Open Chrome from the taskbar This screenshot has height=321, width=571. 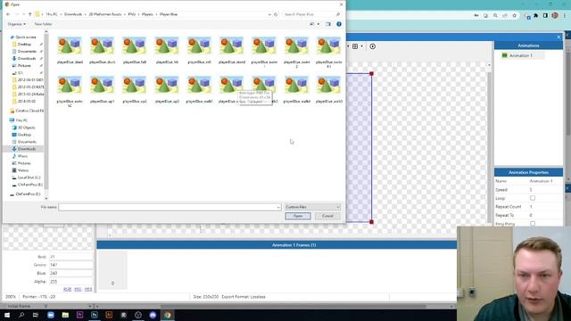pos(167,315)
